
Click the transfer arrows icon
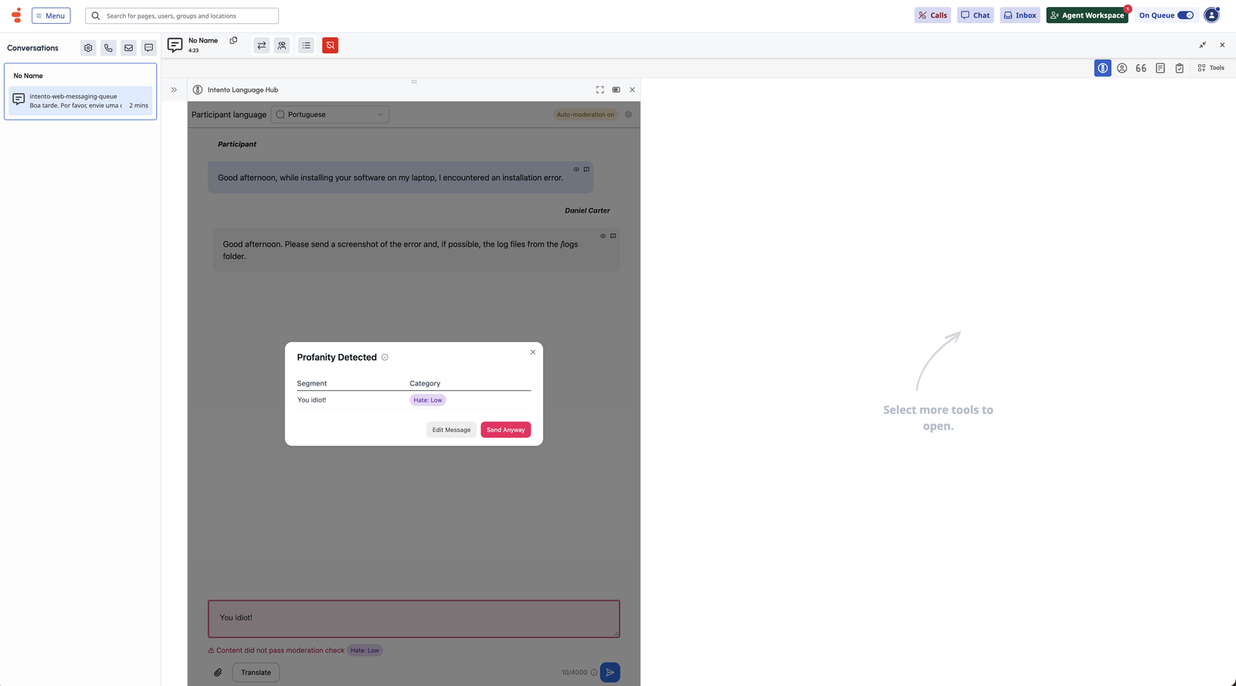[x=262, y=46]
